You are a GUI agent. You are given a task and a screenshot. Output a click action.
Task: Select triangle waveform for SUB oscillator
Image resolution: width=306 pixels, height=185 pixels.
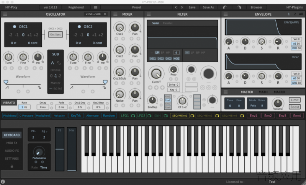click(52, 63)
